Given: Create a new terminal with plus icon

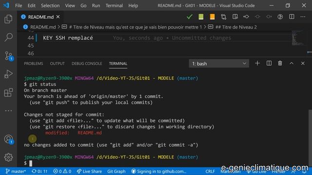Looking at the screenshot, I should [x=257, y=63].
